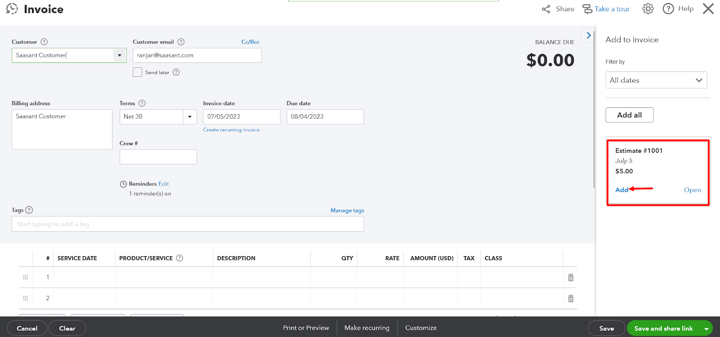Collapse the Add to Invoice side panel
The height and width of the screenshot is (337, 720).
[589, 35]
